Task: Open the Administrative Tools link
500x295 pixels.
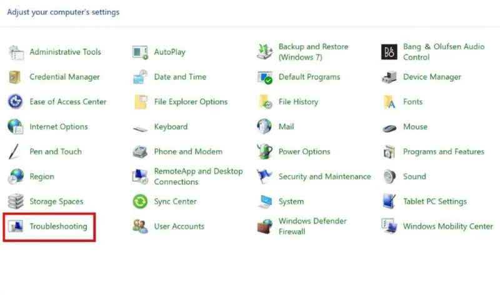Action: 66,52
